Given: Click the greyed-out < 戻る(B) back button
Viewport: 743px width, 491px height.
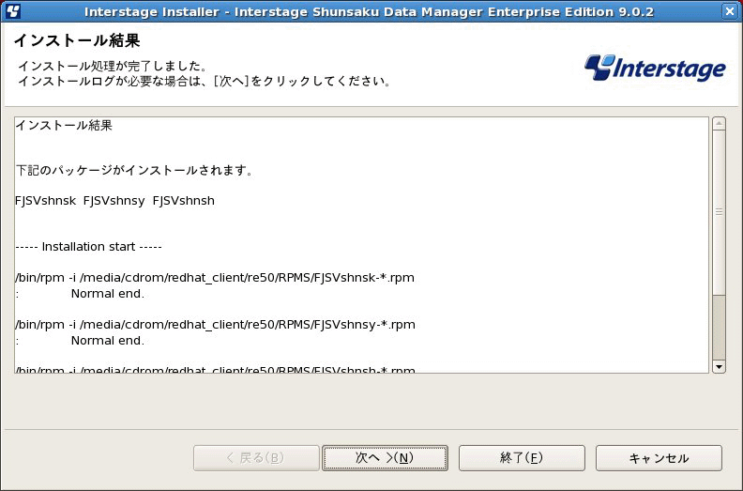Looking at the screenshot, I should pyautogui.click(x=256, y=458).
